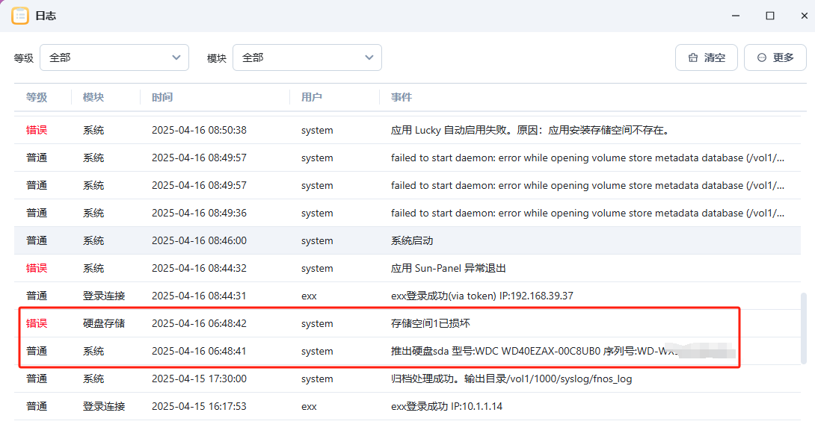The height and width of the screenshot is (433, 815).
Task: Click the 时间 column header
Action: point(162,97)
